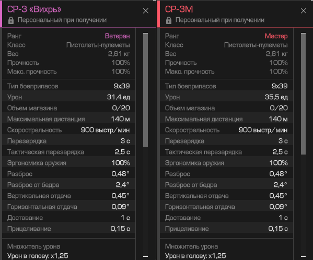The height and width of the screenshot is (260, 313).
Task: Click Множитель урона heading in right panel
Action: 191,246
